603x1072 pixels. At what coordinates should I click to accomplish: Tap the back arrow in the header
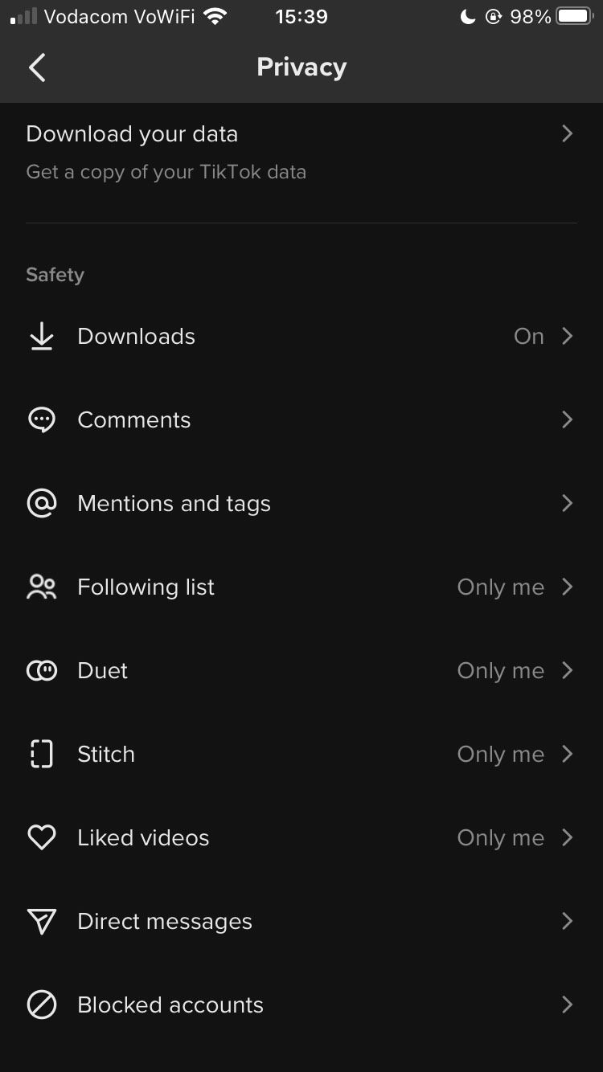coord(37,68)
